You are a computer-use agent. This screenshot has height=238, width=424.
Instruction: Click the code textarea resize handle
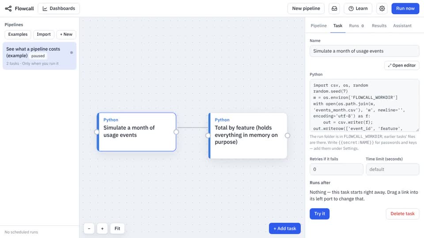tap(417, 130)
